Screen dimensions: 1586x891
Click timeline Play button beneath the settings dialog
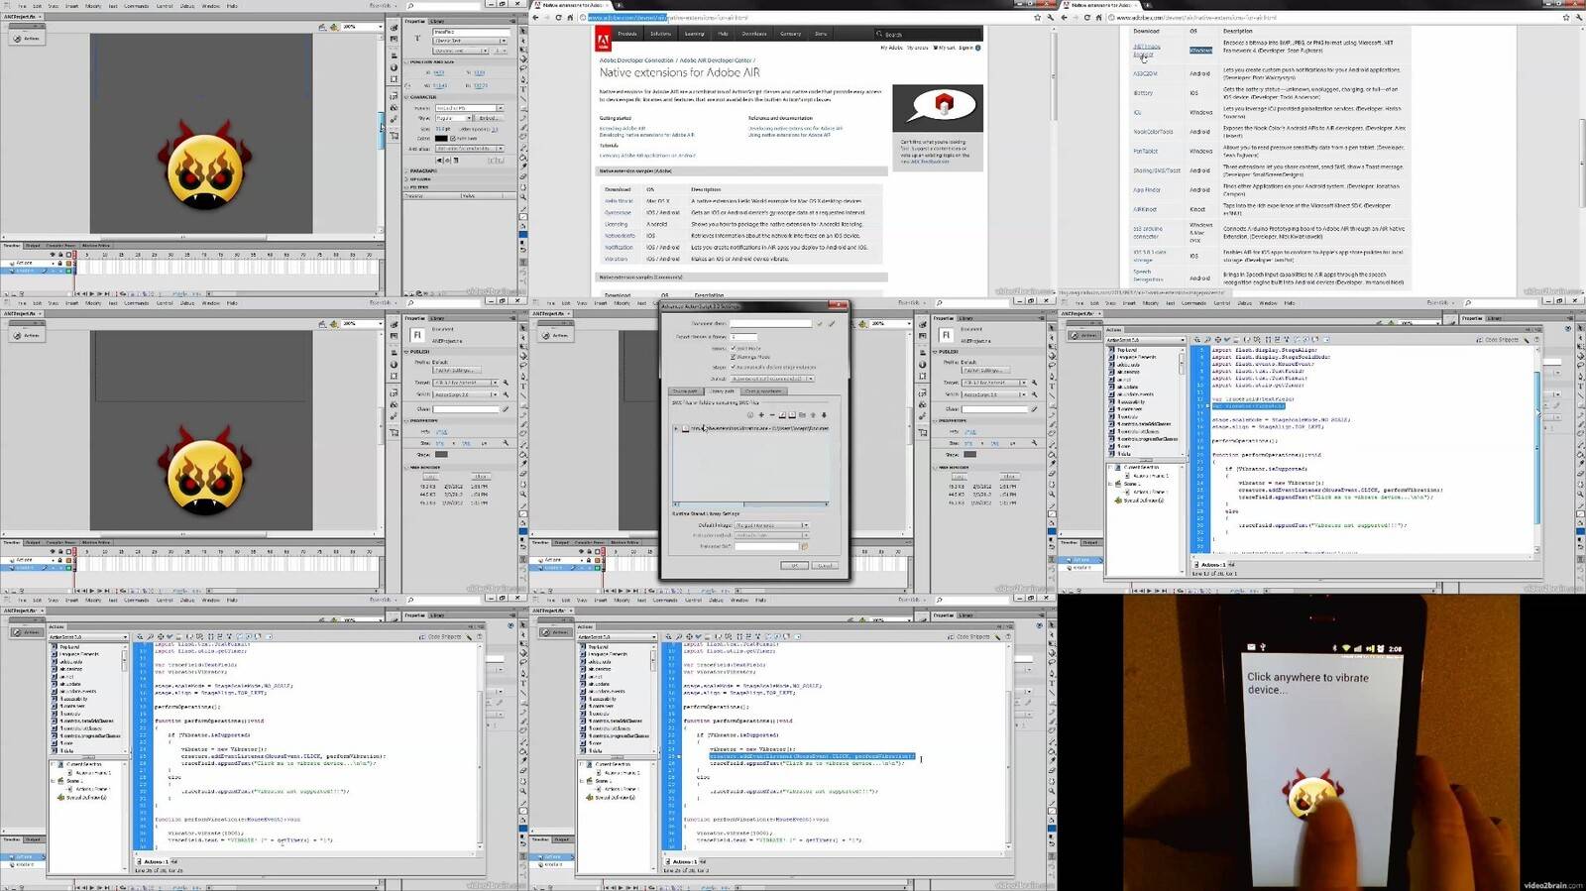[621, 591]
